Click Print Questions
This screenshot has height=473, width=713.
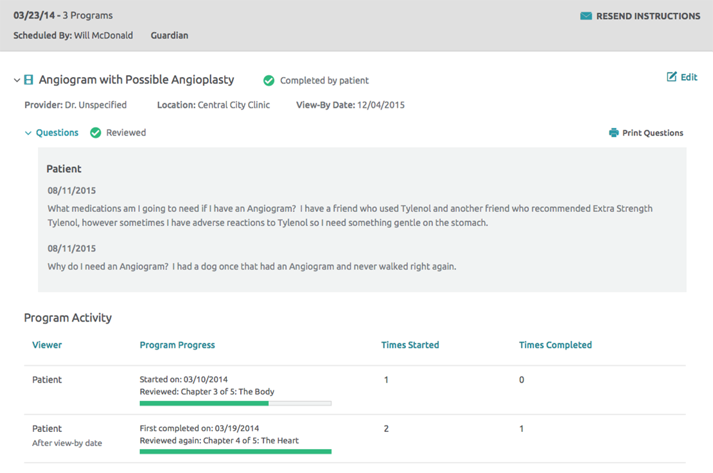click(653, 133)
